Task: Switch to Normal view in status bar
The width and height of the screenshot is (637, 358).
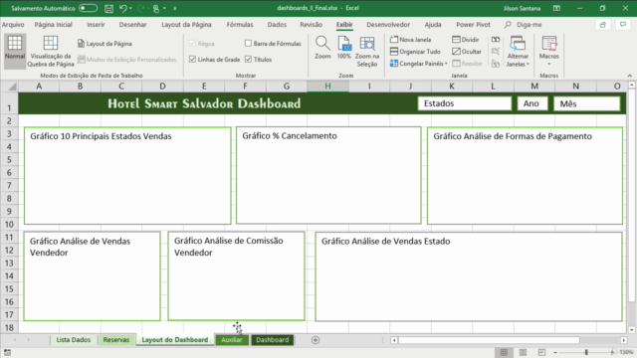Action: [x=504, y=352]
